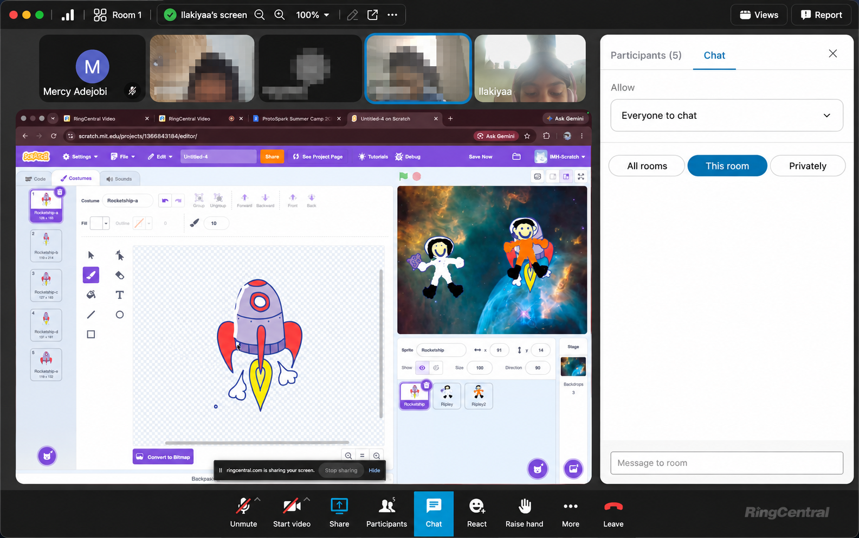Select the Brush tool in the costume editor
The height and width of the screenshot is (538, 859).
91,275
